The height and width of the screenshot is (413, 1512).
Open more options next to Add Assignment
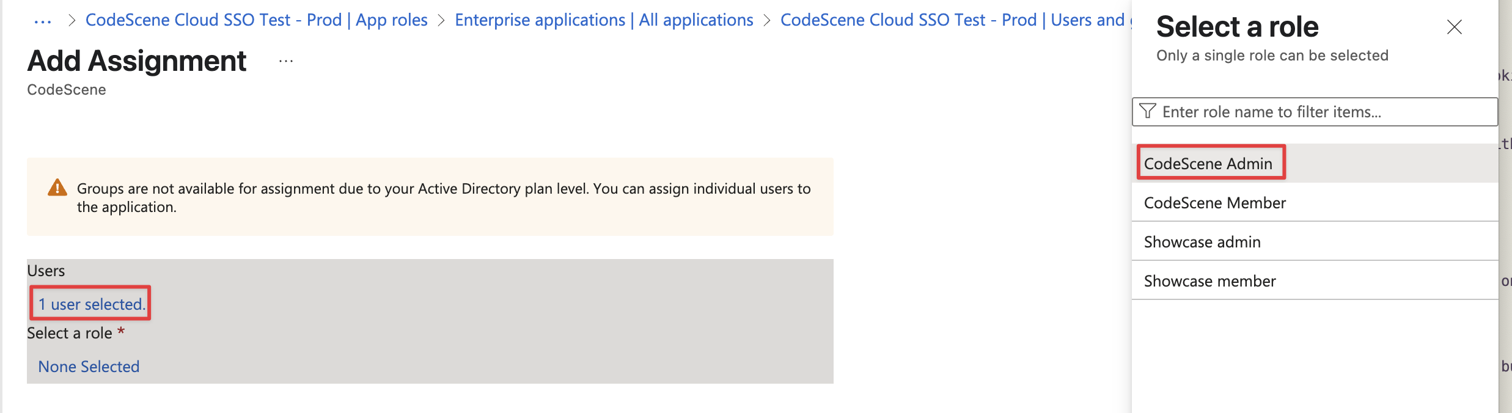(286, 61)
